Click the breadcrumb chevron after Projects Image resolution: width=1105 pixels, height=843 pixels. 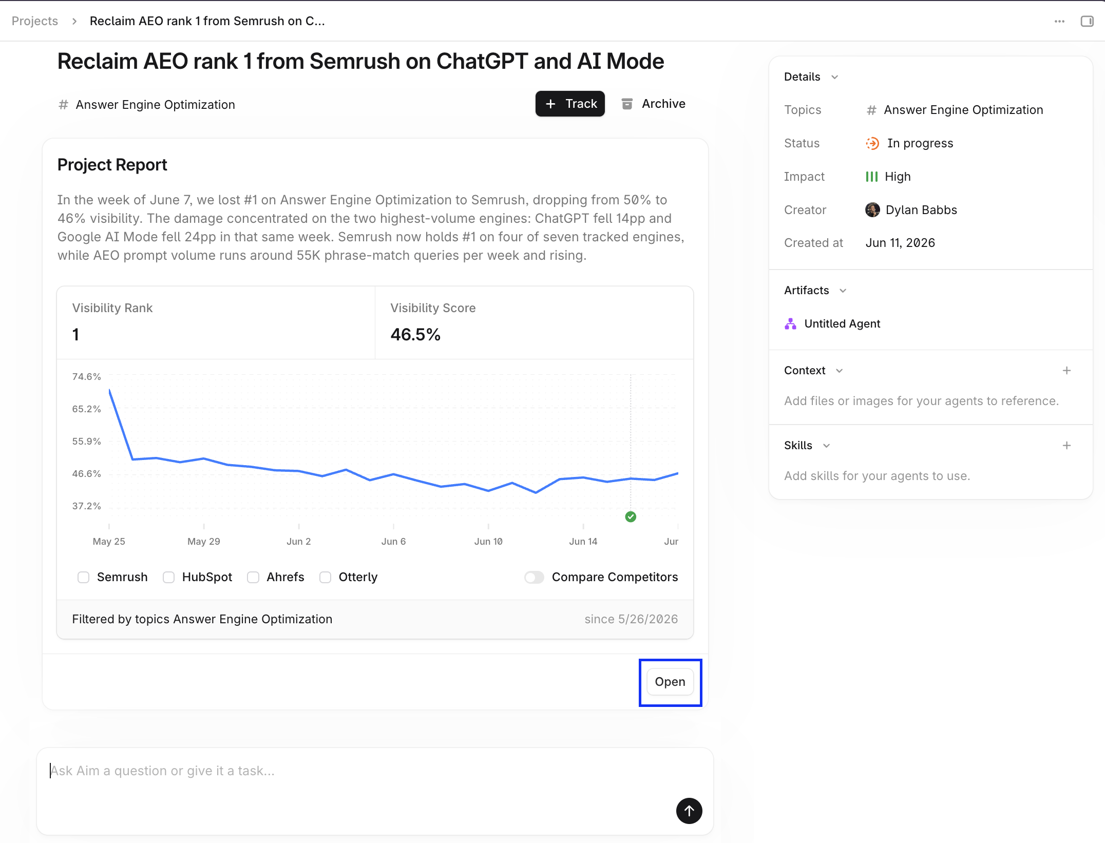coord(74,21)
